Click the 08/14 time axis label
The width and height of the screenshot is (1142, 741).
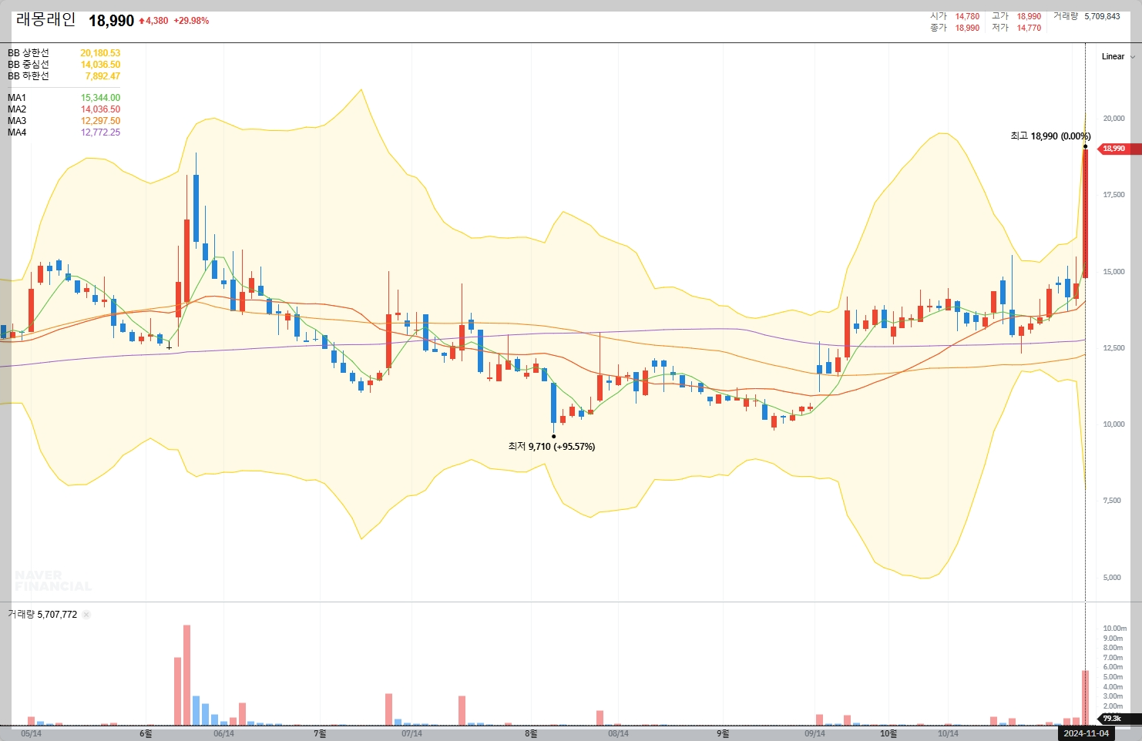point(618,734)
